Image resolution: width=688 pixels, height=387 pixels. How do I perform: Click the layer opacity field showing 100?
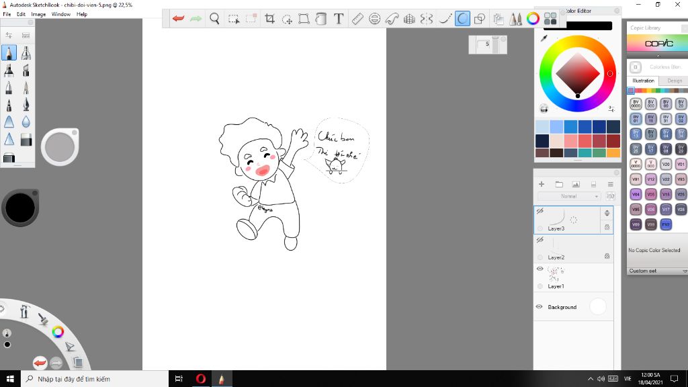coord(610,196)
